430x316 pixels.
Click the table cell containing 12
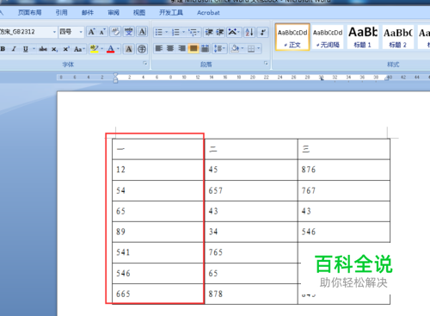[158, 170]
